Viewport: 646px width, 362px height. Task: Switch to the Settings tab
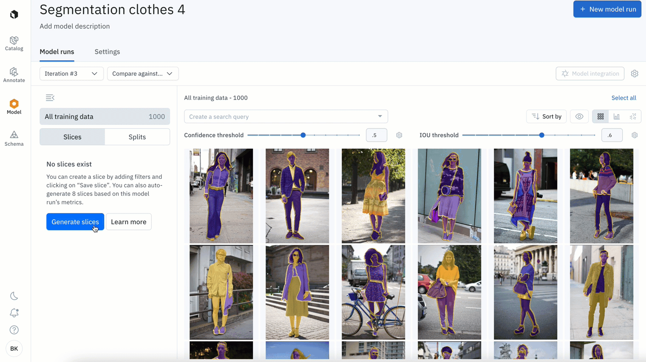(107, 52)
